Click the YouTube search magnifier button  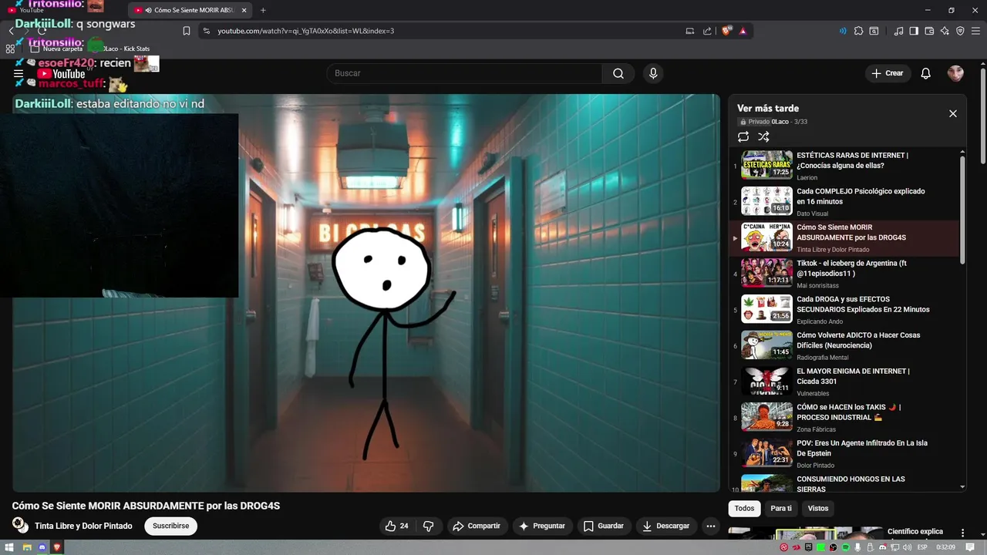[x=618, y=73]
